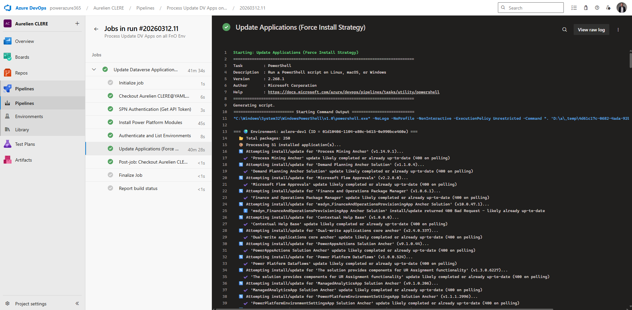Screen dimensions: 632x310
Task: Click powerazure365 breadcrumb
Action: 65,8
